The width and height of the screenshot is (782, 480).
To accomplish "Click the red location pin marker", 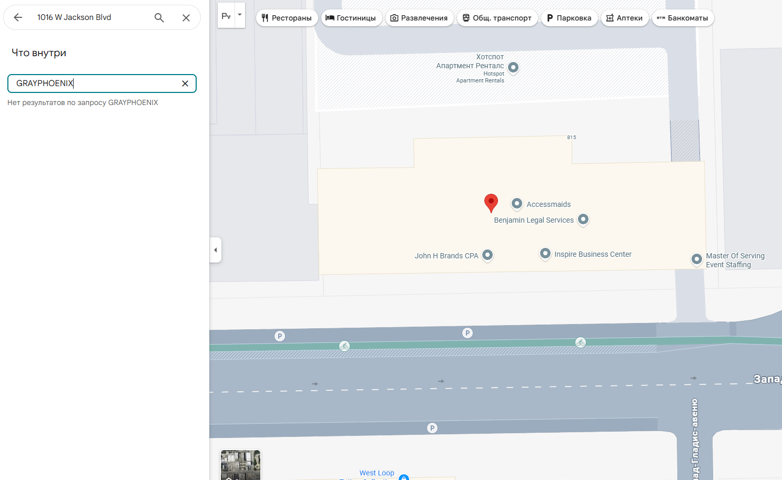I will coord(491,202).
